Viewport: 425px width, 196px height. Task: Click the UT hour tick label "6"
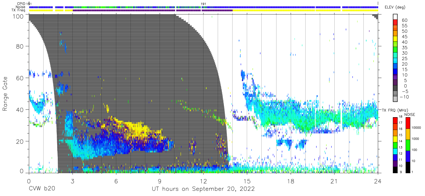pos(116,181)
